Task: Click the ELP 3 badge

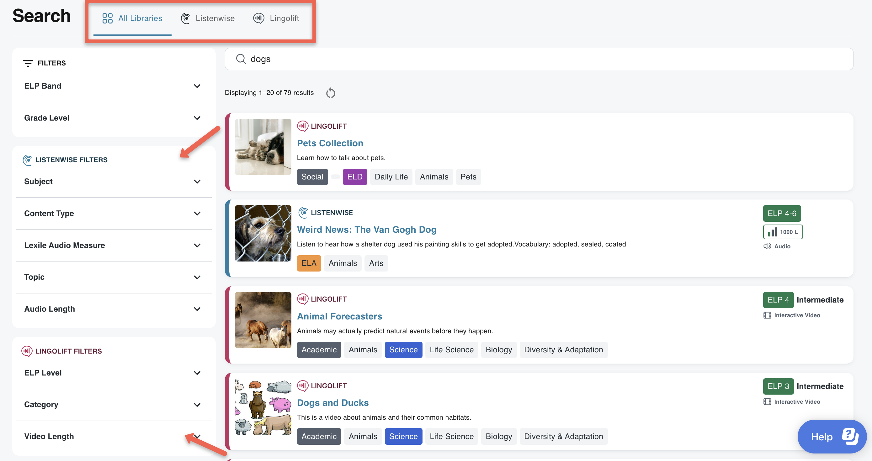Action: [x=778, y=387]
